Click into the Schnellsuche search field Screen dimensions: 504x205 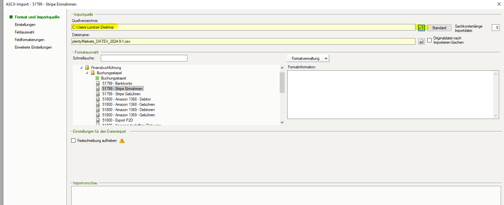tap(144, 58)
